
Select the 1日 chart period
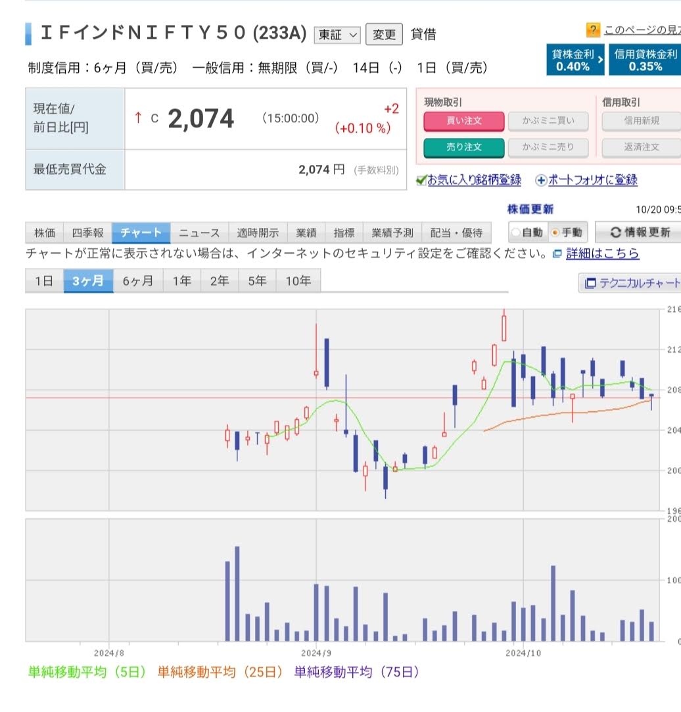(x=44, y=281)
